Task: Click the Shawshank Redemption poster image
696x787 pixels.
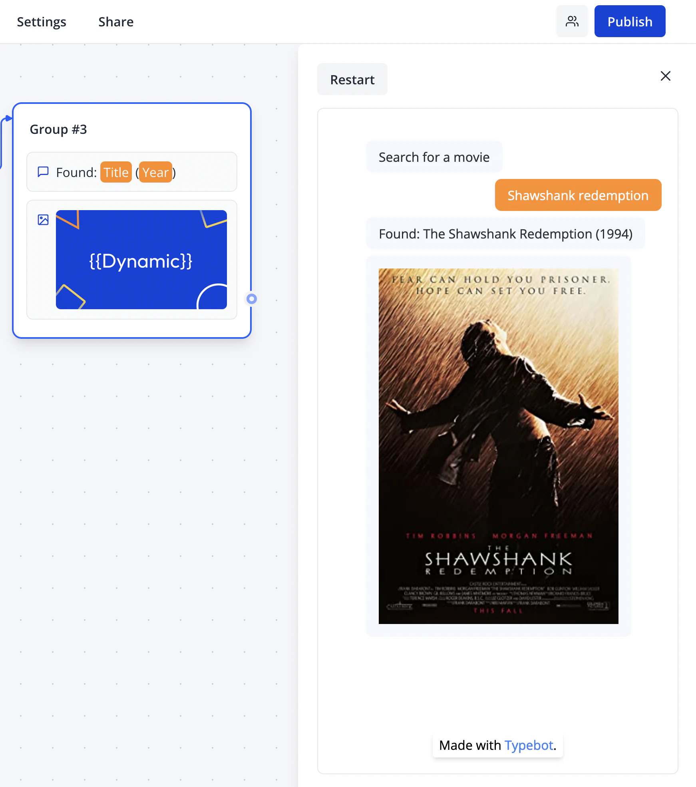Action: 498,446
